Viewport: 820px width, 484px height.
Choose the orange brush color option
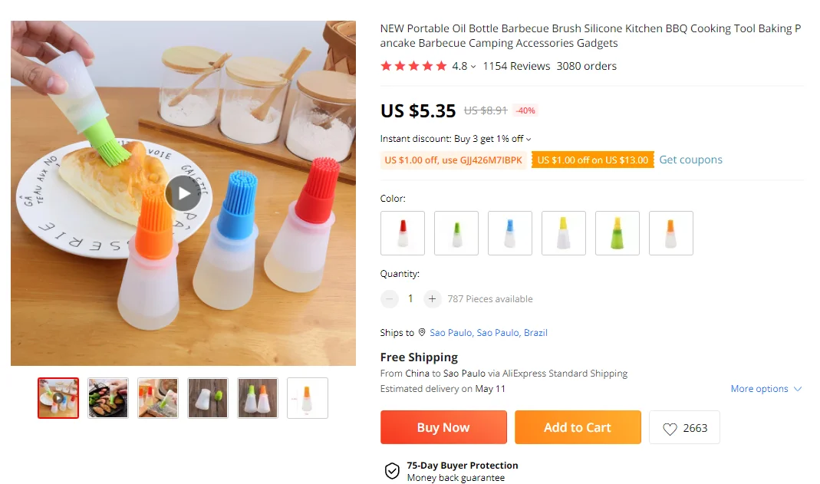pos(671,233)
